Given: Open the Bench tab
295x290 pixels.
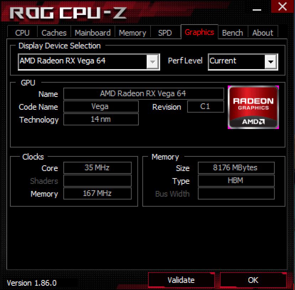Looking at the screenshot, I should coord(232,33).
